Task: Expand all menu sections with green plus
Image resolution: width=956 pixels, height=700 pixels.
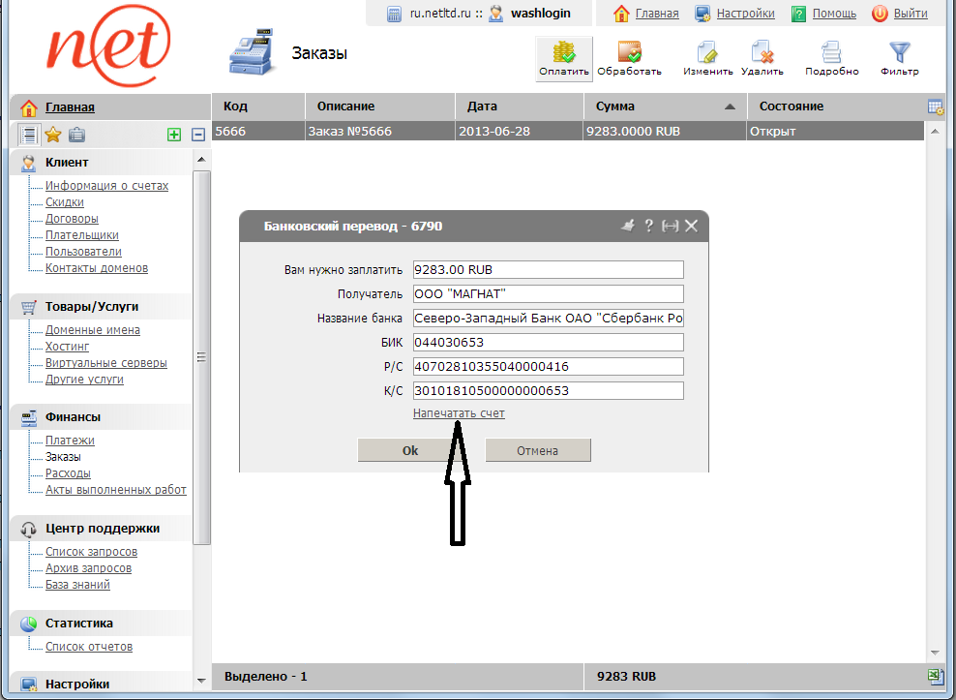Action: coord(174,136)
